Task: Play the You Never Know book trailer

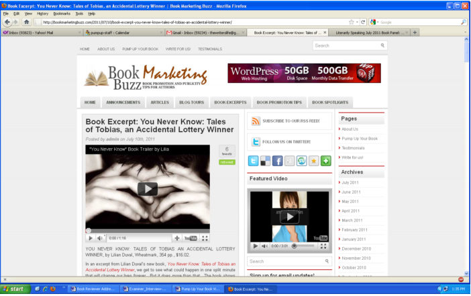Action: 148,189
